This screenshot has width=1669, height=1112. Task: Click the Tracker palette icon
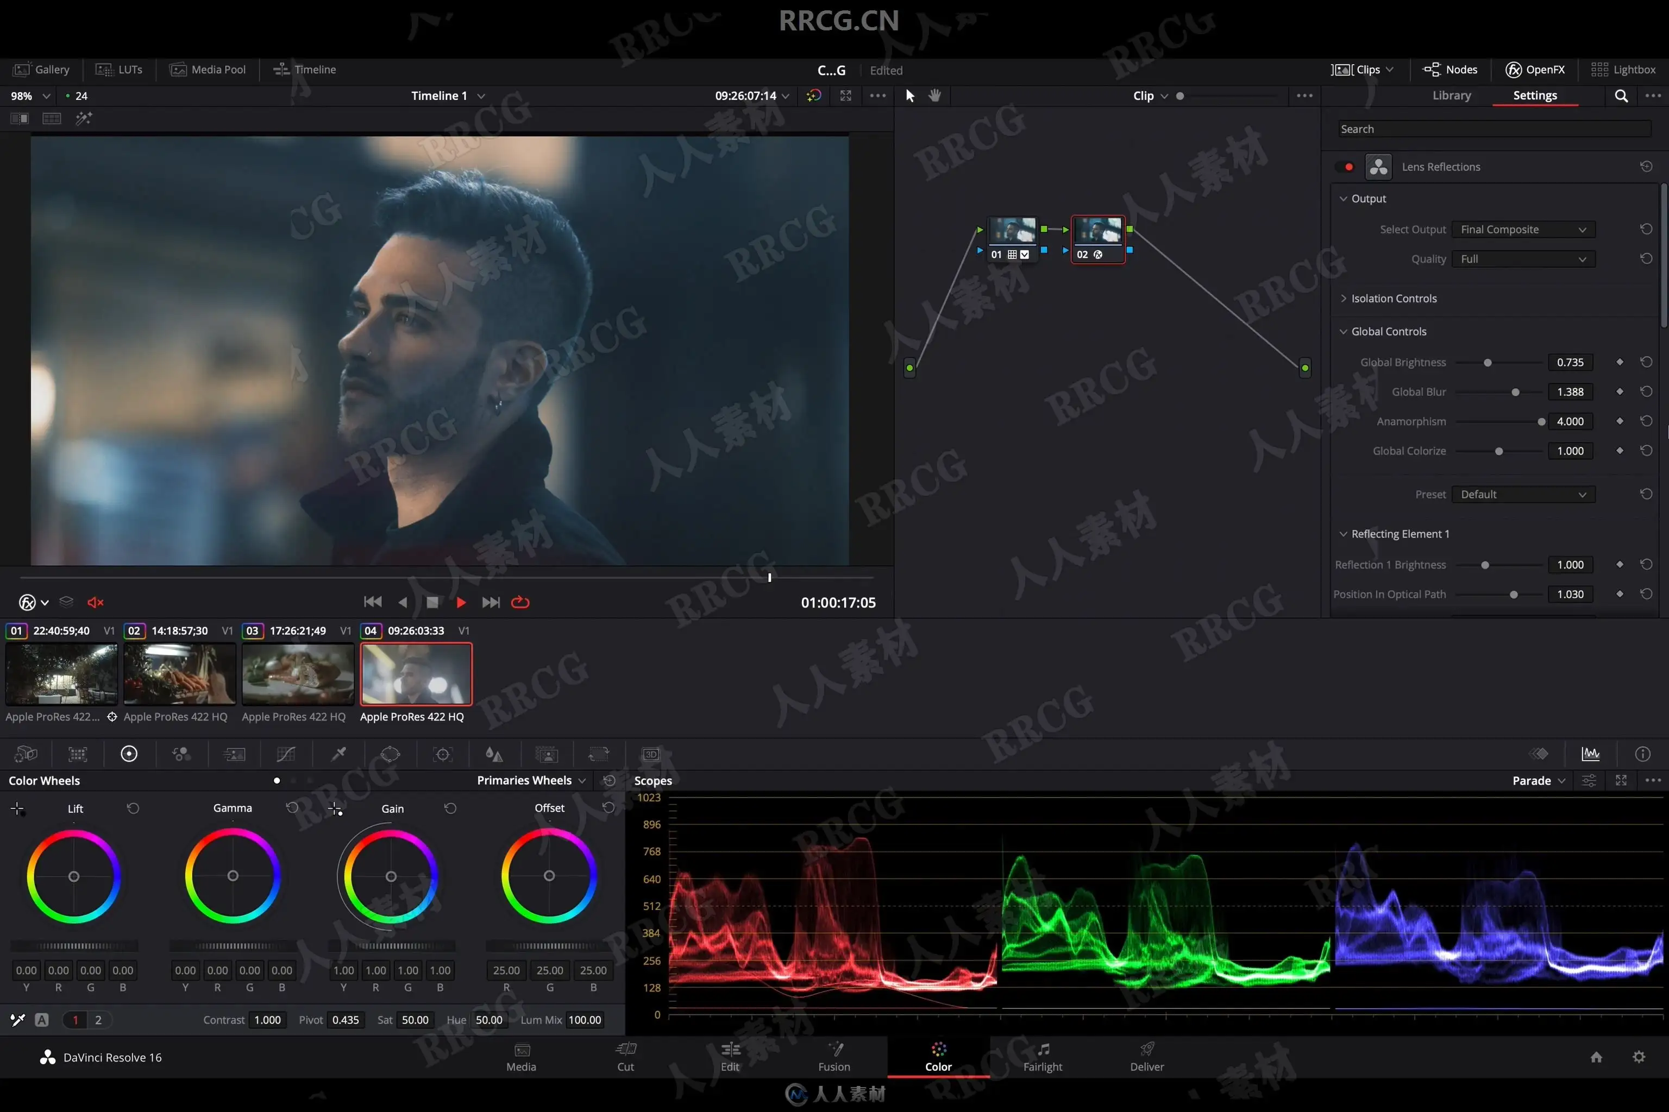[x=443, y=754]
